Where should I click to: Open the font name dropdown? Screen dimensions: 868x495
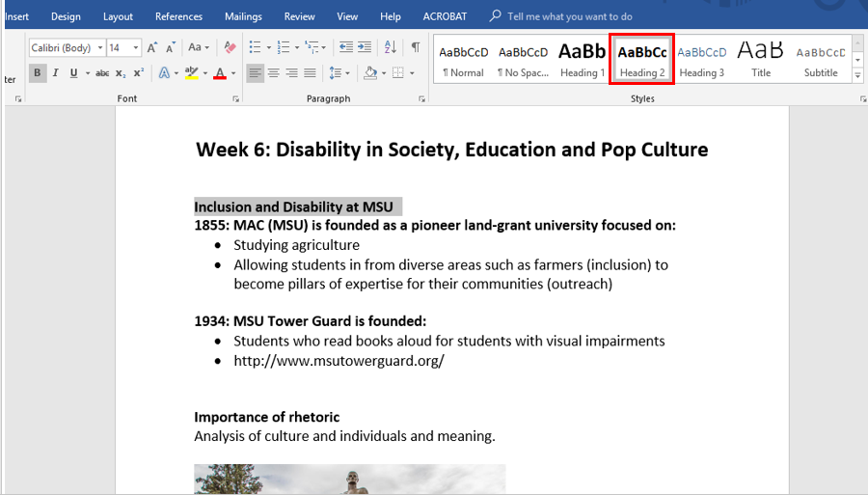(x=100, y=47)
